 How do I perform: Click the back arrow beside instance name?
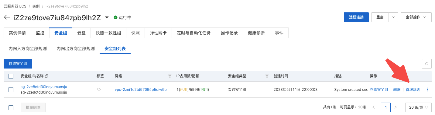click(7, 18)
